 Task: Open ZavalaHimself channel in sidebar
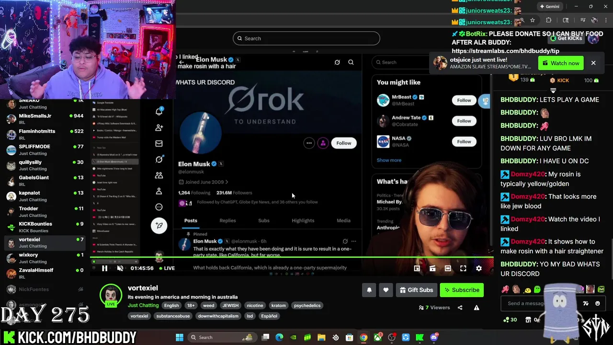point(45,274)
